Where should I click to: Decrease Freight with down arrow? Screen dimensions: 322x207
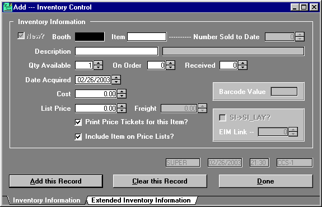(x=203, y=111)
